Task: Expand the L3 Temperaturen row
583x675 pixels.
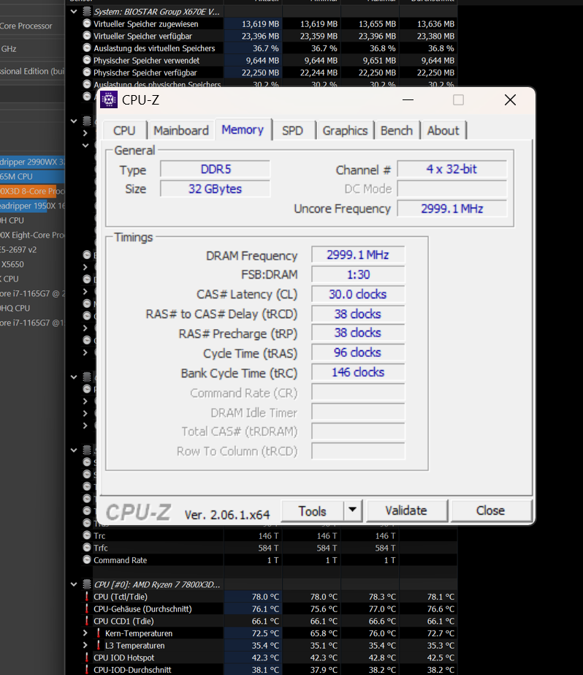Action: [x=85, y=645]
